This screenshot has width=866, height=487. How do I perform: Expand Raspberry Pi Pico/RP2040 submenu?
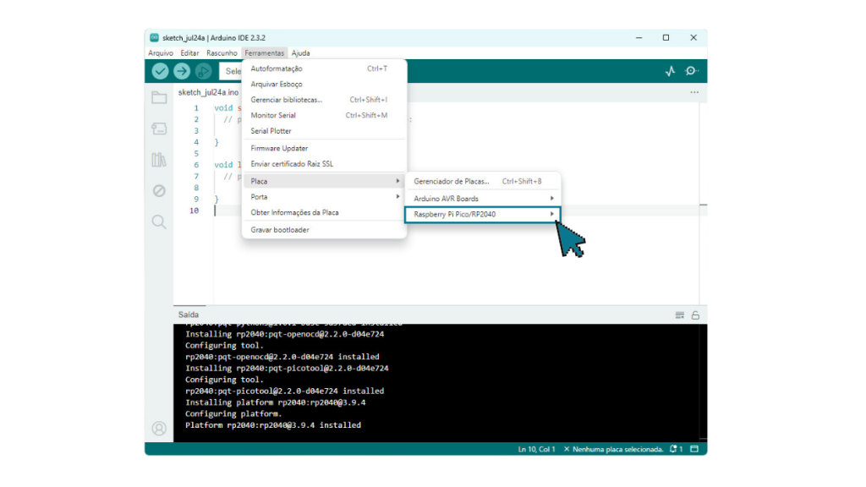483,214
